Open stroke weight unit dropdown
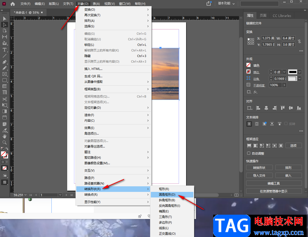The height and width of the screenshot is (237, 308). pos(284,72)
